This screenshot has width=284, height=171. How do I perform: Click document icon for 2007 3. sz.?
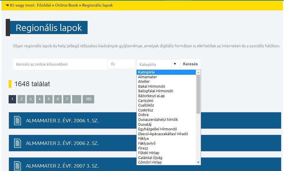click(18, 166)
